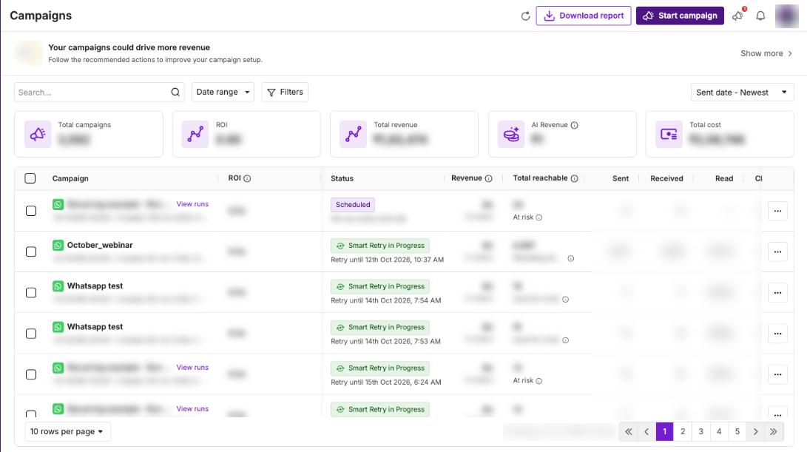Select page 1 in pagination
This screenshot has height=452, width=807.
[664, 432]
